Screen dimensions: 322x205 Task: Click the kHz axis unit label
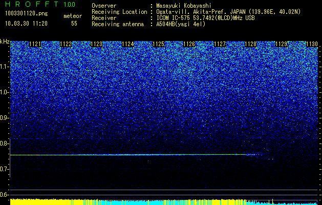point(5,42)
